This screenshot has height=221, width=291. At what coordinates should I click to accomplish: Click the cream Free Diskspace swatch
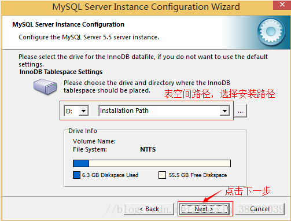point(162,175)
